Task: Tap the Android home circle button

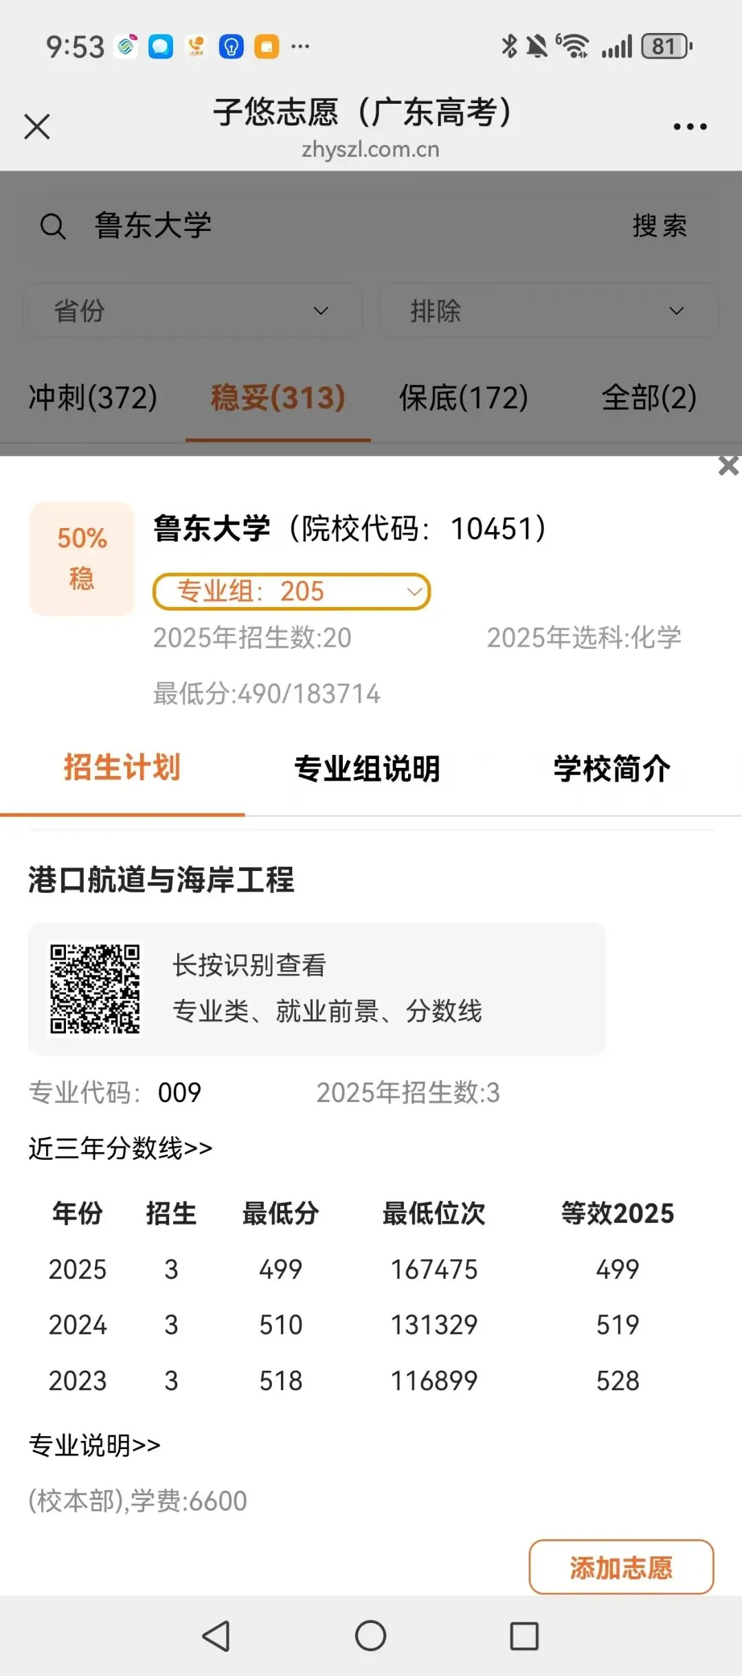Action: (x=370, y=1635)
